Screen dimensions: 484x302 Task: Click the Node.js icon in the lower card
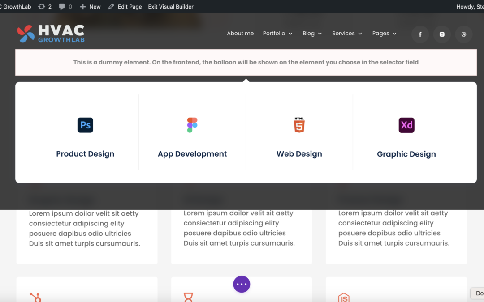(344, 298)
